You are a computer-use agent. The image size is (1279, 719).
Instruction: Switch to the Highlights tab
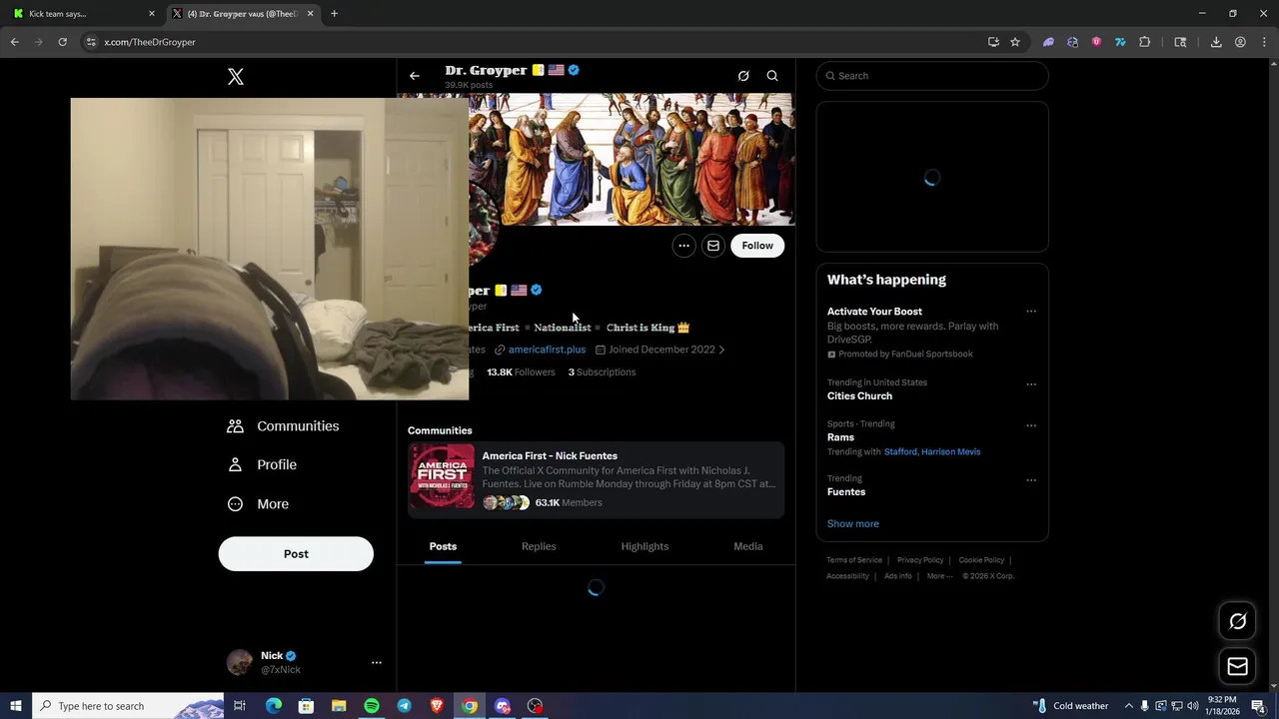[x=644, y=546]
